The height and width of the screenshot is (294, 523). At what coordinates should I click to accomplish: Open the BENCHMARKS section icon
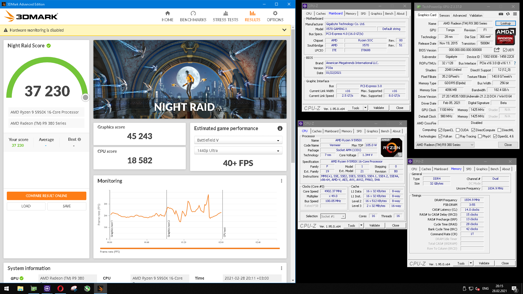(x=193, y=13)
